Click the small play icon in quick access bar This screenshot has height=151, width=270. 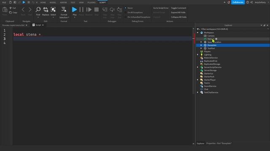(24, 3)
